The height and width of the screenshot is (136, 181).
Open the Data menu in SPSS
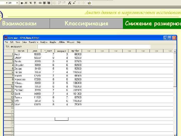click(x=24, y=42)
